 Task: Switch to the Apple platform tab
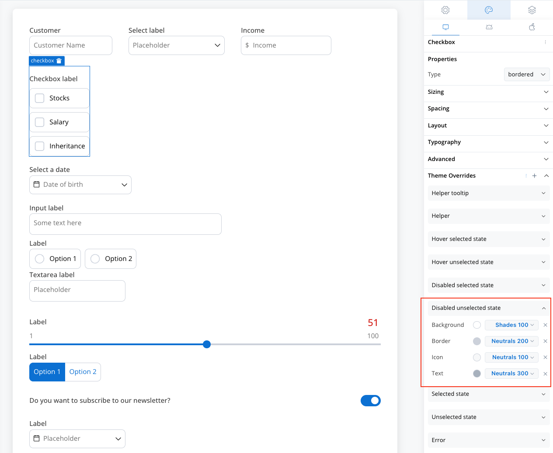pos(532,27)
